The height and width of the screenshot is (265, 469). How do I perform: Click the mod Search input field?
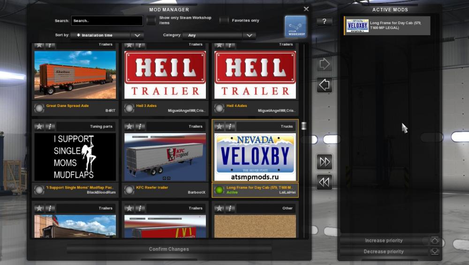click(x=107, y=21)
